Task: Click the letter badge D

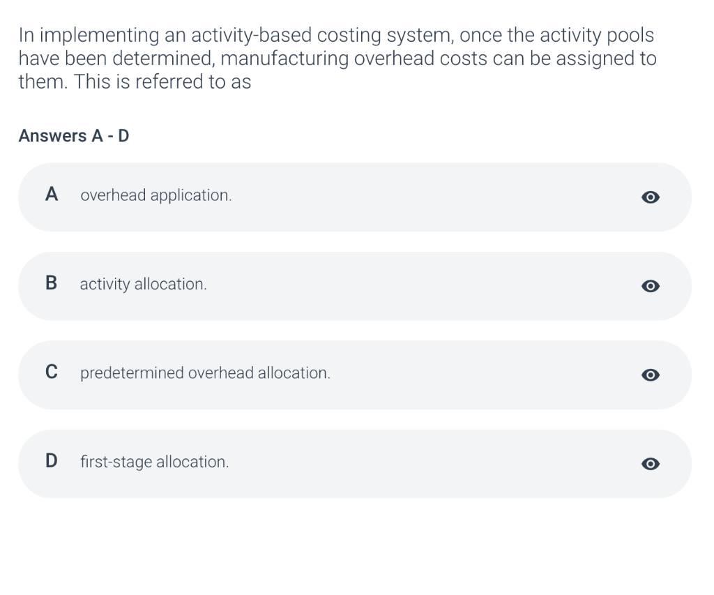Action: pyautogui.click(x=51, y=461)
